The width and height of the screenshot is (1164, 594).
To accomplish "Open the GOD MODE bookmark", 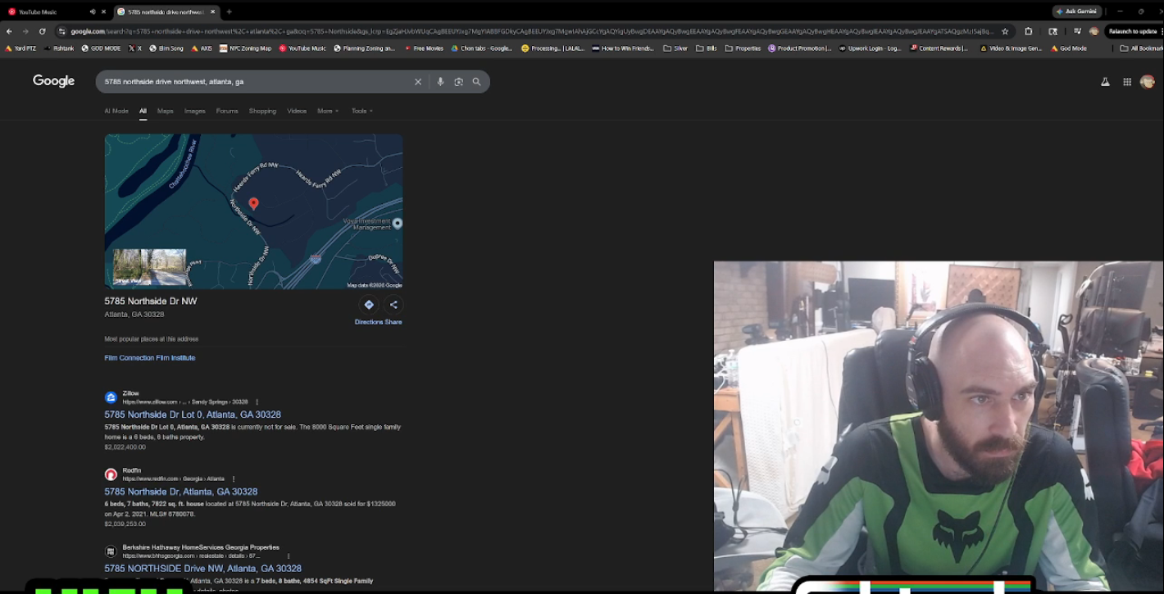I will pyautogui.click(x=101, y=48).
